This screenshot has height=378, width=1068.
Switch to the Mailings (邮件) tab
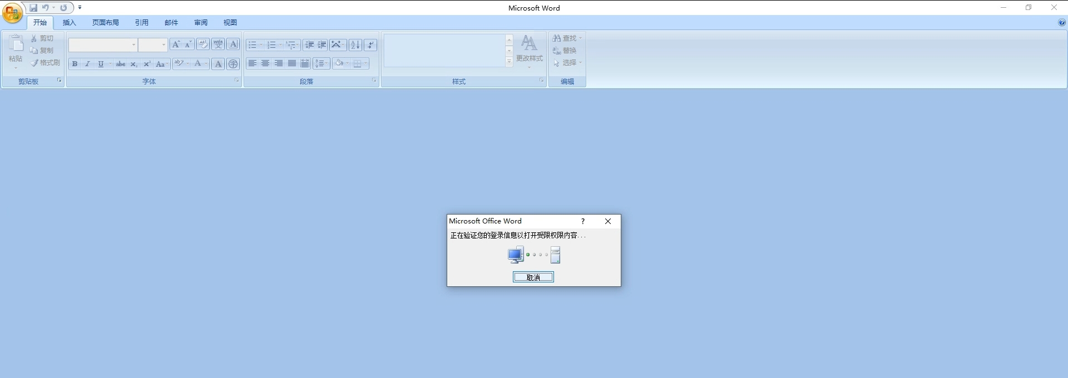[x=171, y=23]
